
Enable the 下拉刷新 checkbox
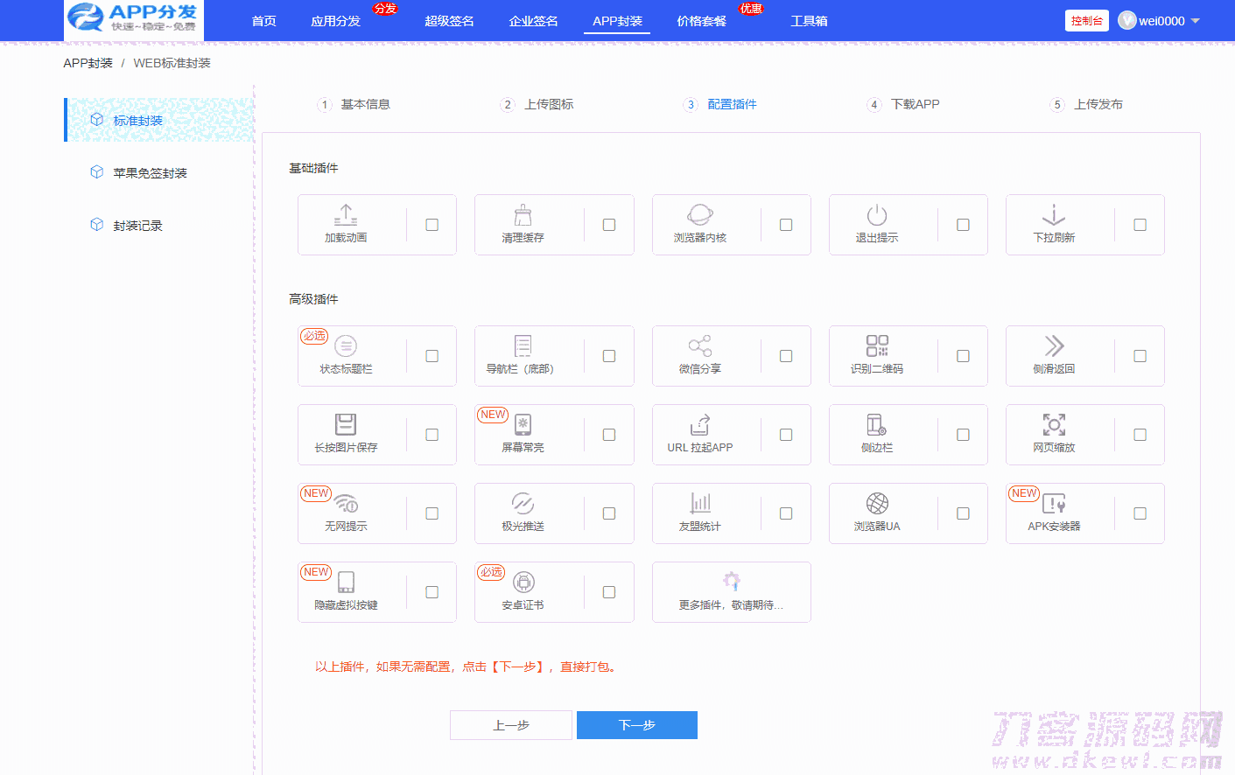(1140, 225)
